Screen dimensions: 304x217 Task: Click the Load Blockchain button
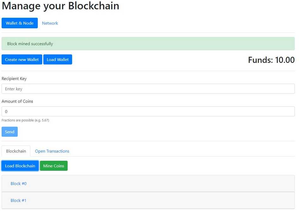(x=20, y=166)
